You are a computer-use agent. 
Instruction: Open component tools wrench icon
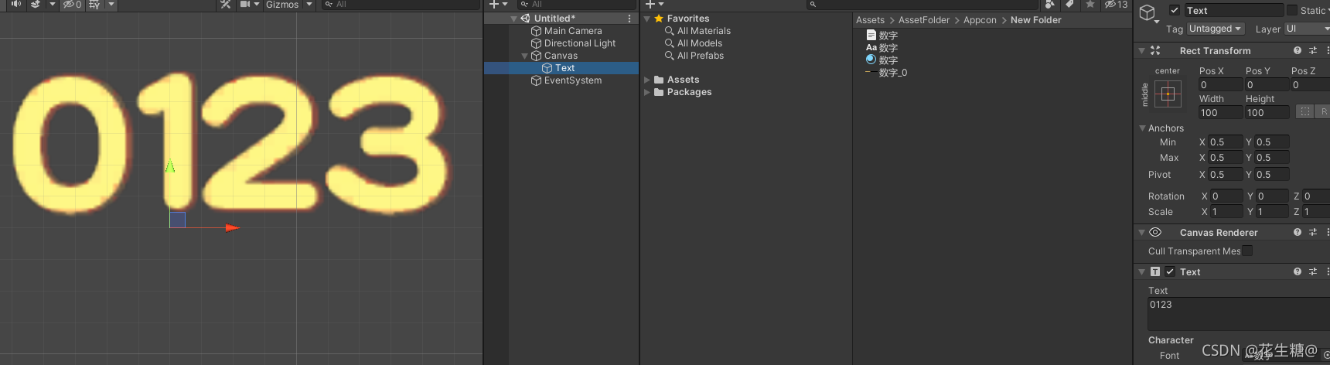pyautogui.click(x=225, y=4)
